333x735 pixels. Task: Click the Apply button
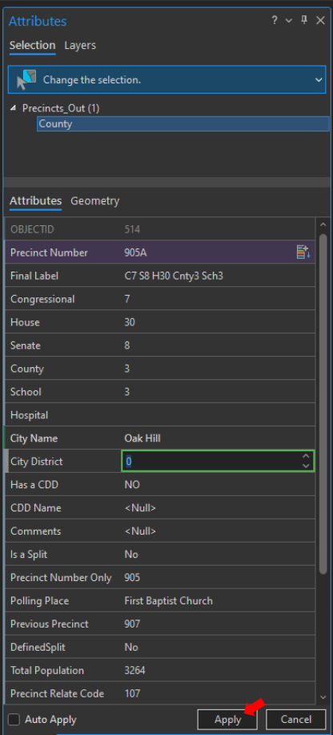click(227, 720)
